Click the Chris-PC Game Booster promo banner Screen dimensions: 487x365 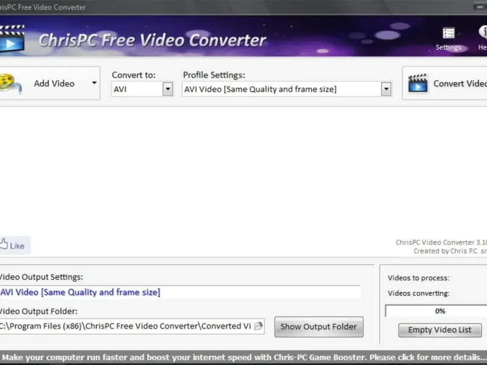pyautogui.click(x=243, y=357)
